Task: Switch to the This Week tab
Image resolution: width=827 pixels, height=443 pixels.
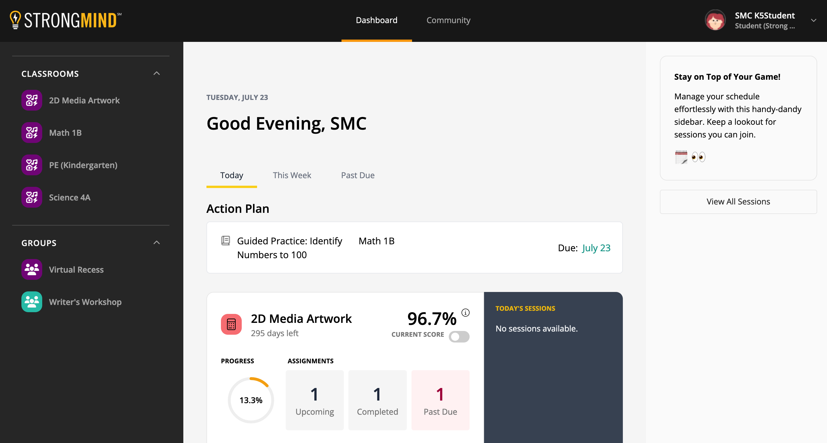Action: 292,175
